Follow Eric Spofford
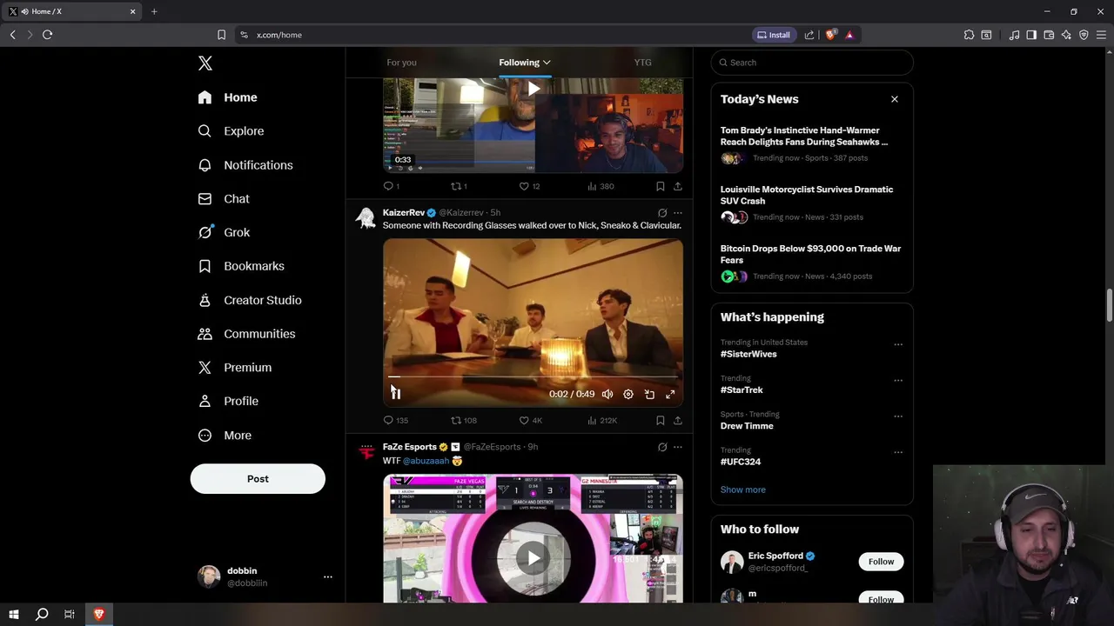Viewport: 1114px width, 626px height. pyautogui.click(x=881, y=562)
